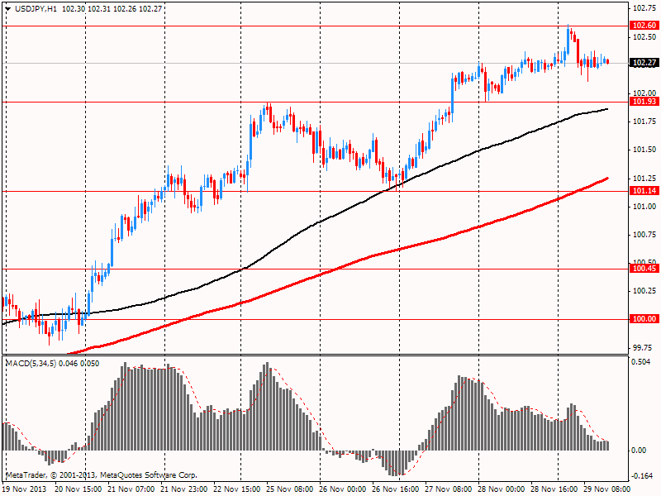661x496 pixels.
Task: Click the 99.75 price scale value
Action: tap(643, 348)
